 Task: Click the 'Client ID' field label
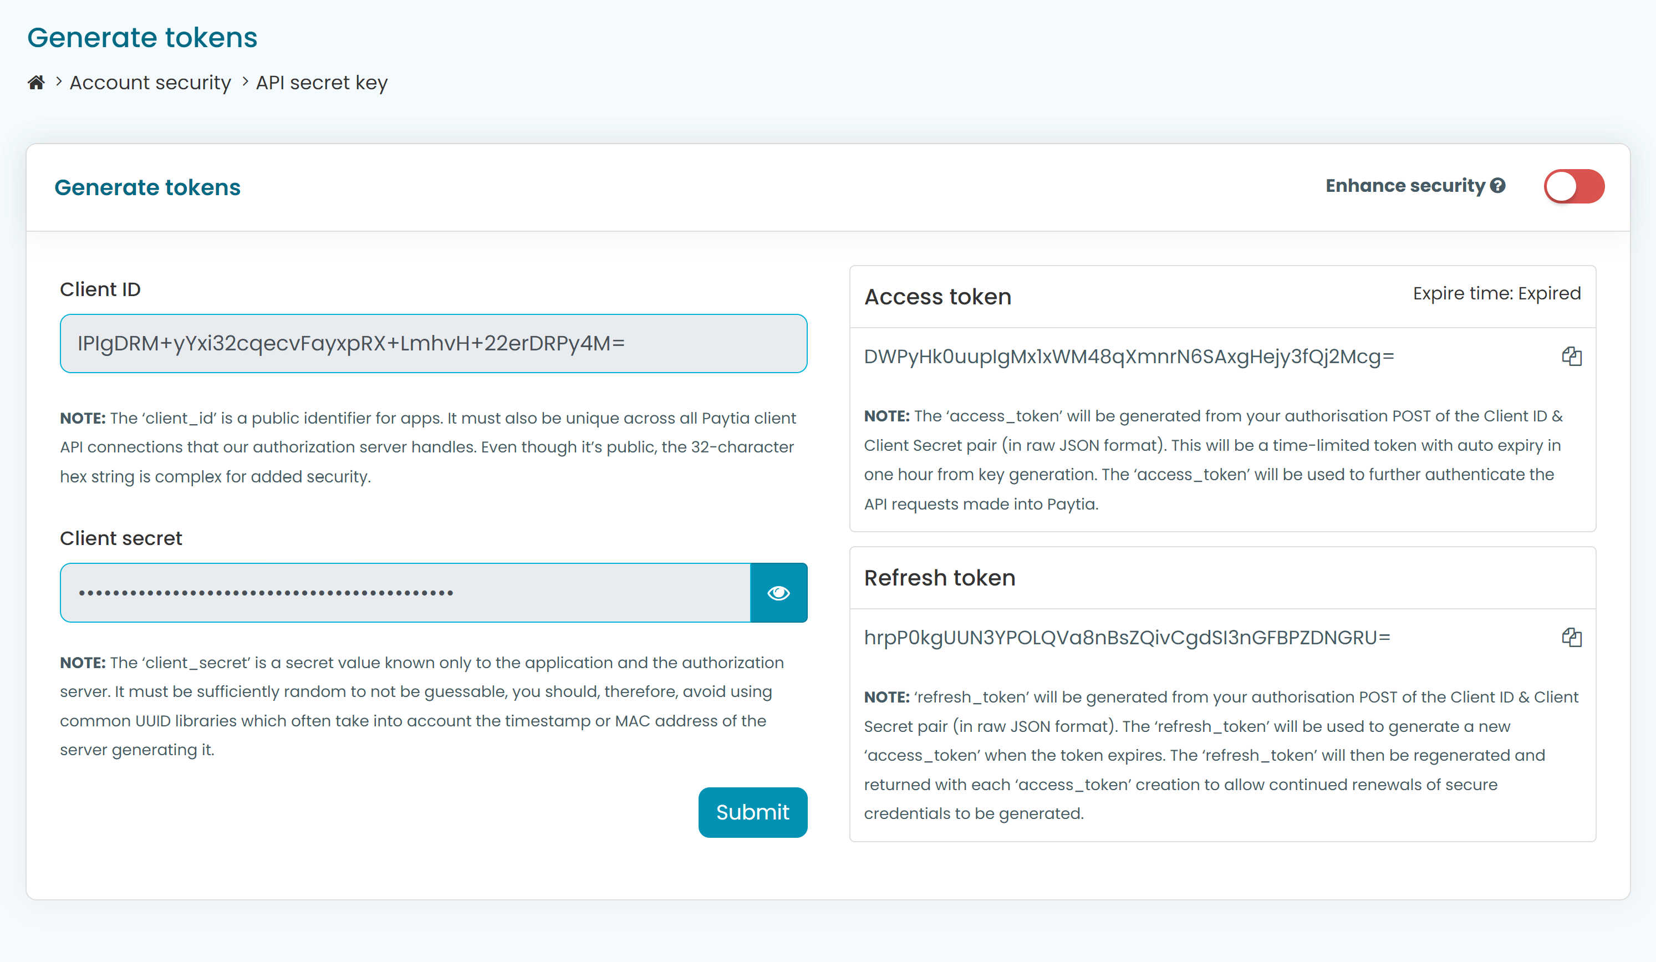100,290
